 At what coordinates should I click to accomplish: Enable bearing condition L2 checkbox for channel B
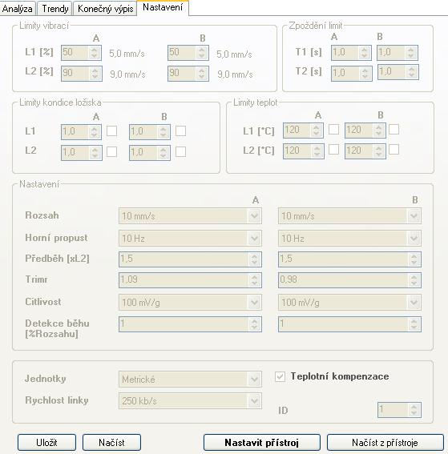point(181,151)
